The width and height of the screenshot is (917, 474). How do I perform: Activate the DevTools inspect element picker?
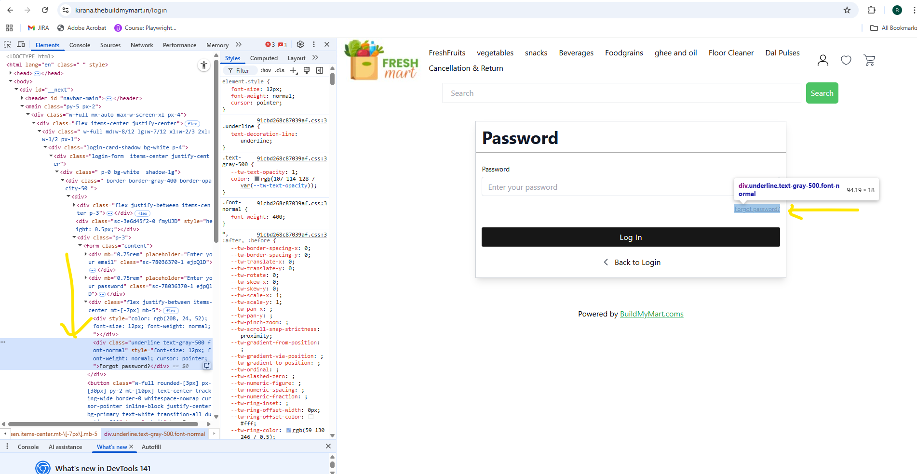[x=7, y=45]
